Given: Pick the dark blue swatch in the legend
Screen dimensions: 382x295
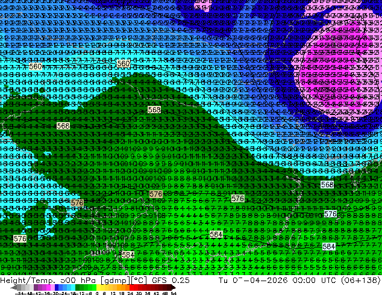Looking at the screenshot, I should pyautogui.click(x=57, y=288).
